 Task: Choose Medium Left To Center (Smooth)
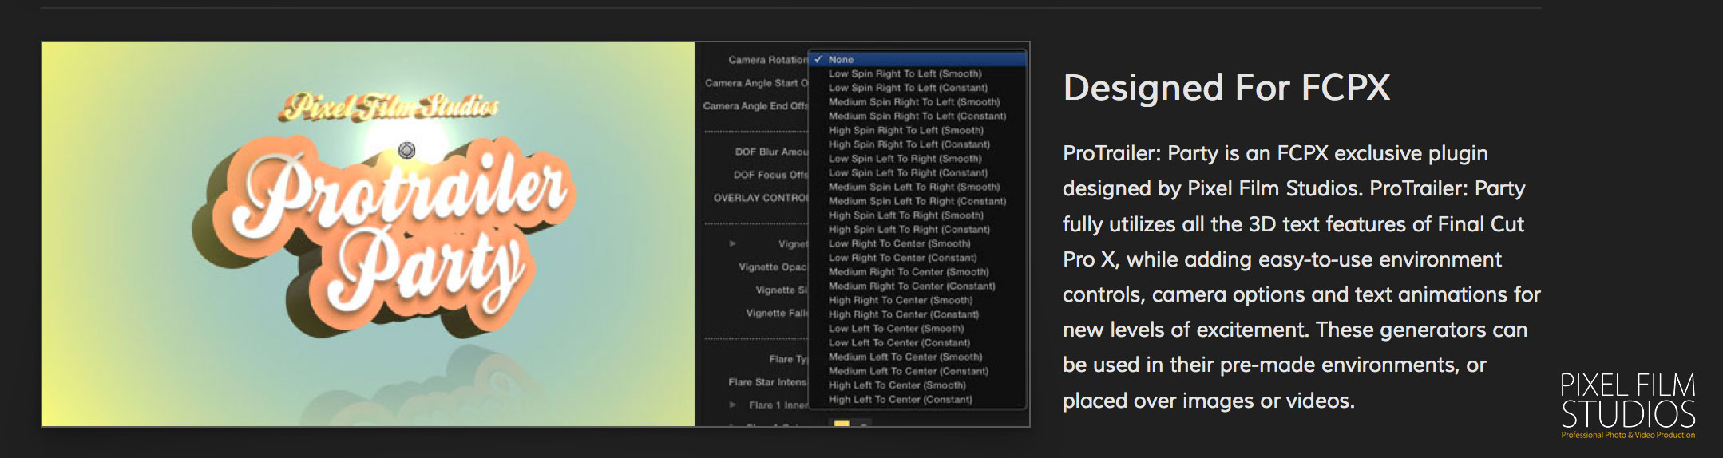tap(905, 357)
